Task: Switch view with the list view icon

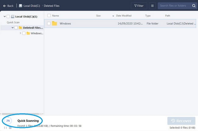Action: (152, 6)
